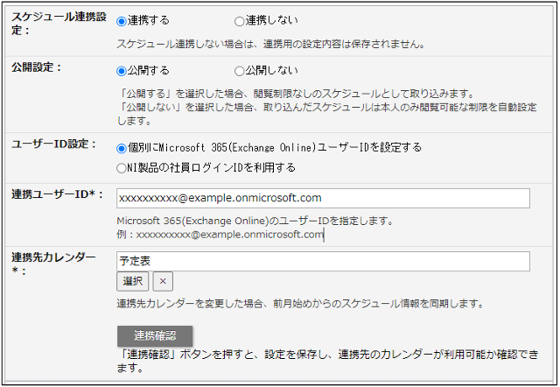The height and width of the screenshot is (387, 560).
Task: Click the 連携ユーザーID input field
Action: [323, 199]
